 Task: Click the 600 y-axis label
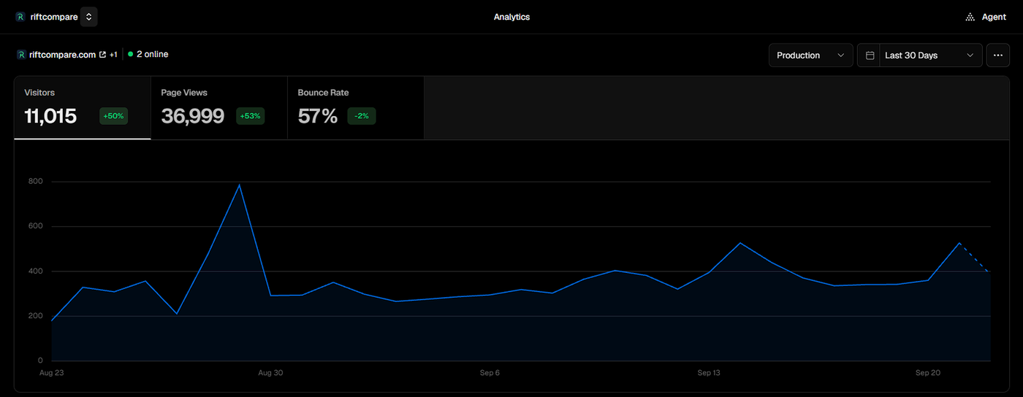(x=36, y=226)
